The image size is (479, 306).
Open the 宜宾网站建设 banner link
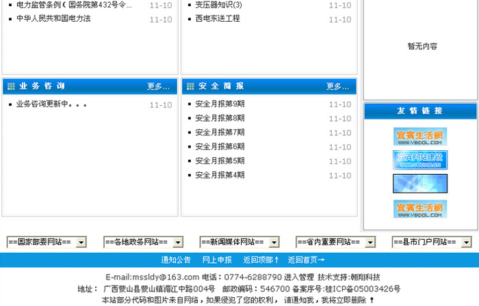click(x=420, y=160)
